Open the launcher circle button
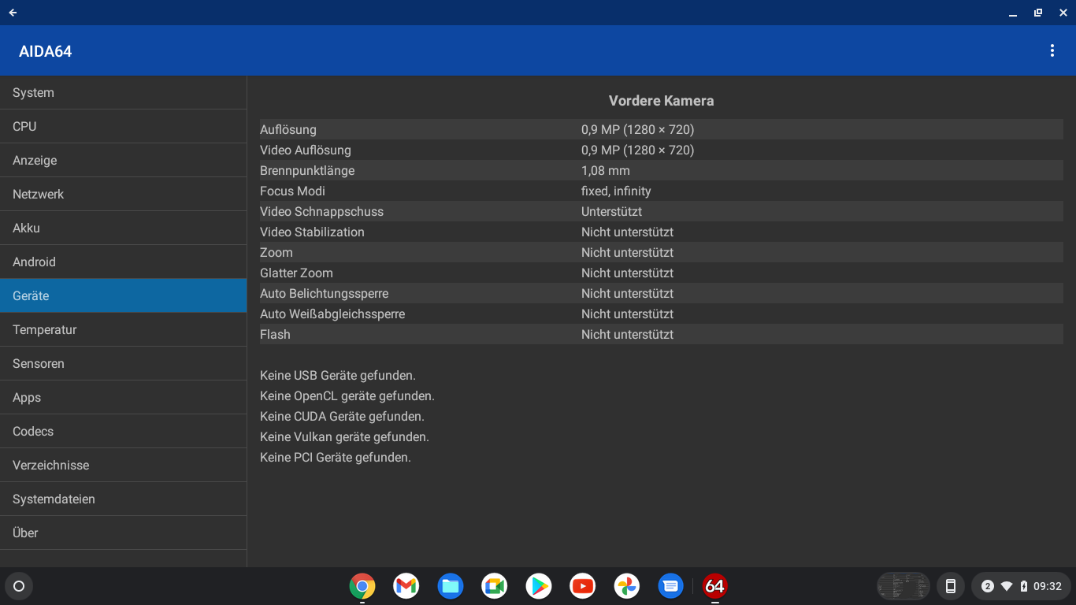 pos(19,586)
